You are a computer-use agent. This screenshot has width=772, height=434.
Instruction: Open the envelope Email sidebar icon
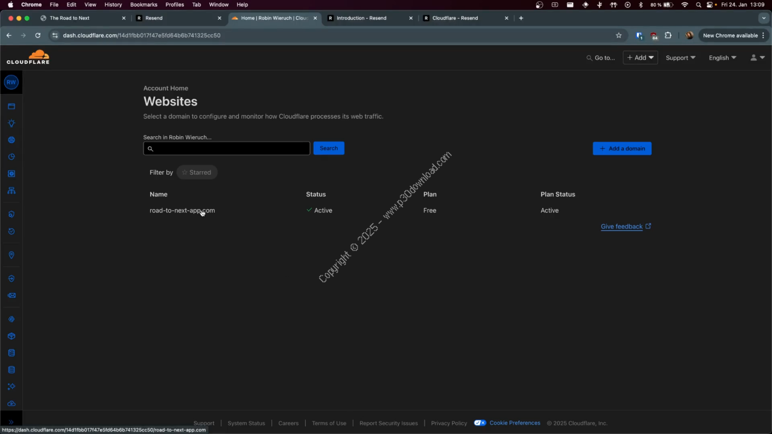click(x=11, y=295)
